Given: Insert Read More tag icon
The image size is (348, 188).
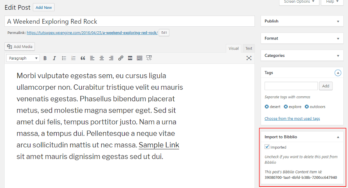Looking at the screenshot, I should 130,58.
